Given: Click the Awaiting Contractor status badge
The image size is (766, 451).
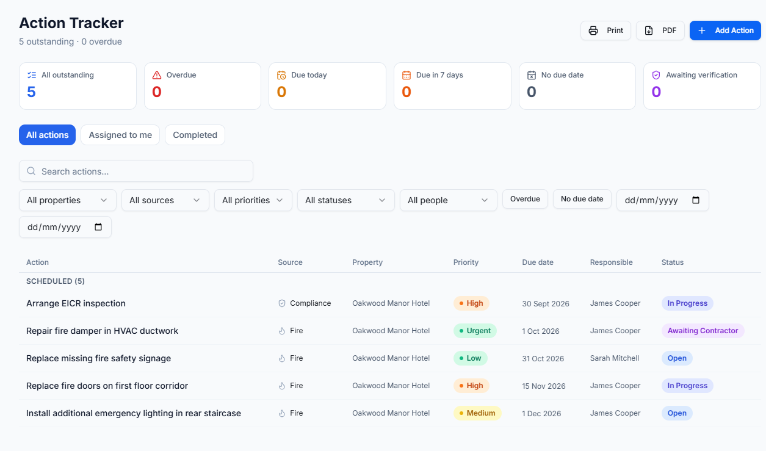Looking at the screenshot, I should click(x=703, y=331).
